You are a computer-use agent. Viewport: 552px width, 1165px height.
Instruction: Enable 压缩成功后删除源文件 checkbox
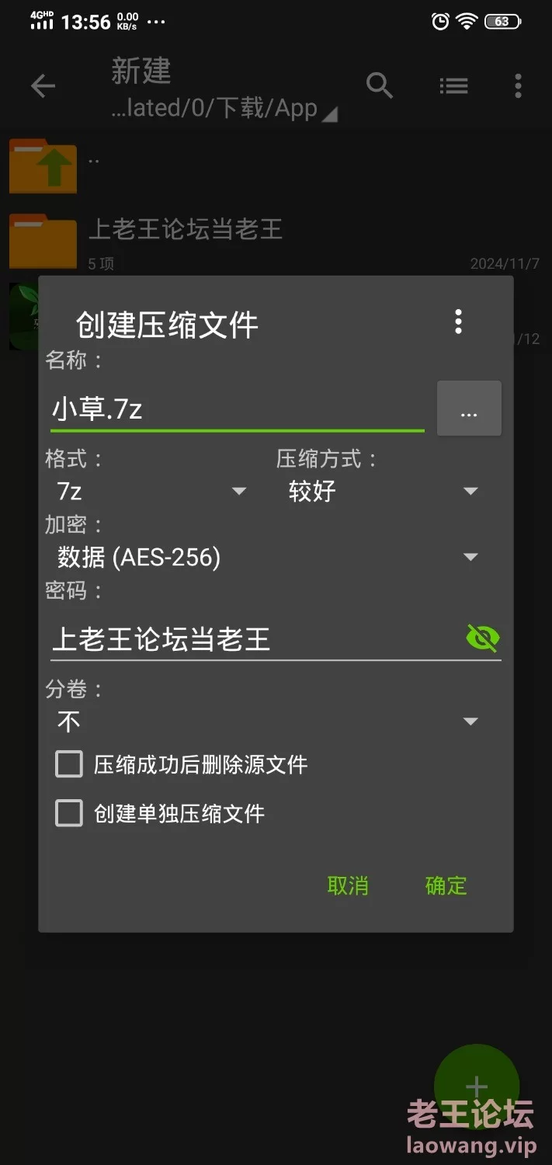(x=69, y=764)
